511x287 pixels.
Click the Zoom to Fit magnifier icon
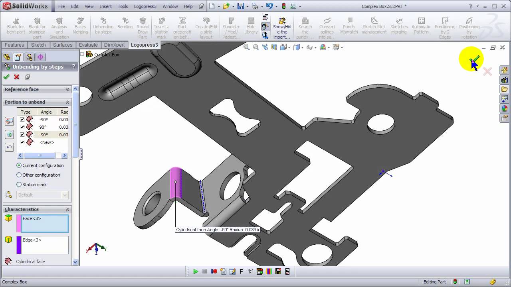click(247, 47)
